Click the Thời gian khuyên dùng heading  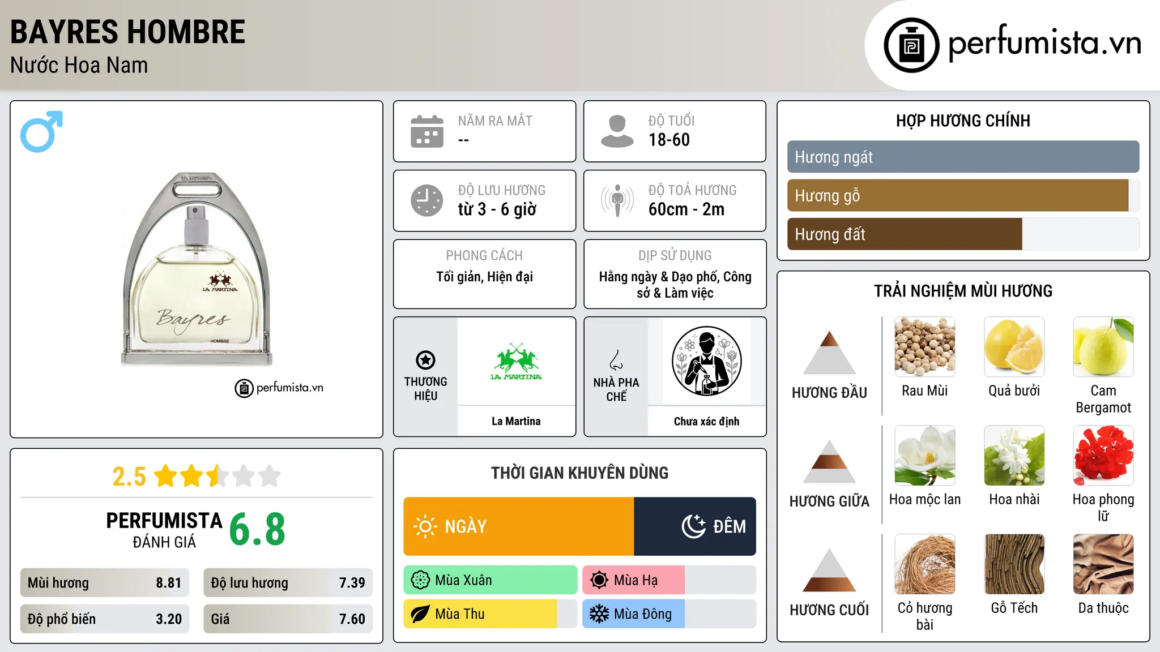pos(579,473)
